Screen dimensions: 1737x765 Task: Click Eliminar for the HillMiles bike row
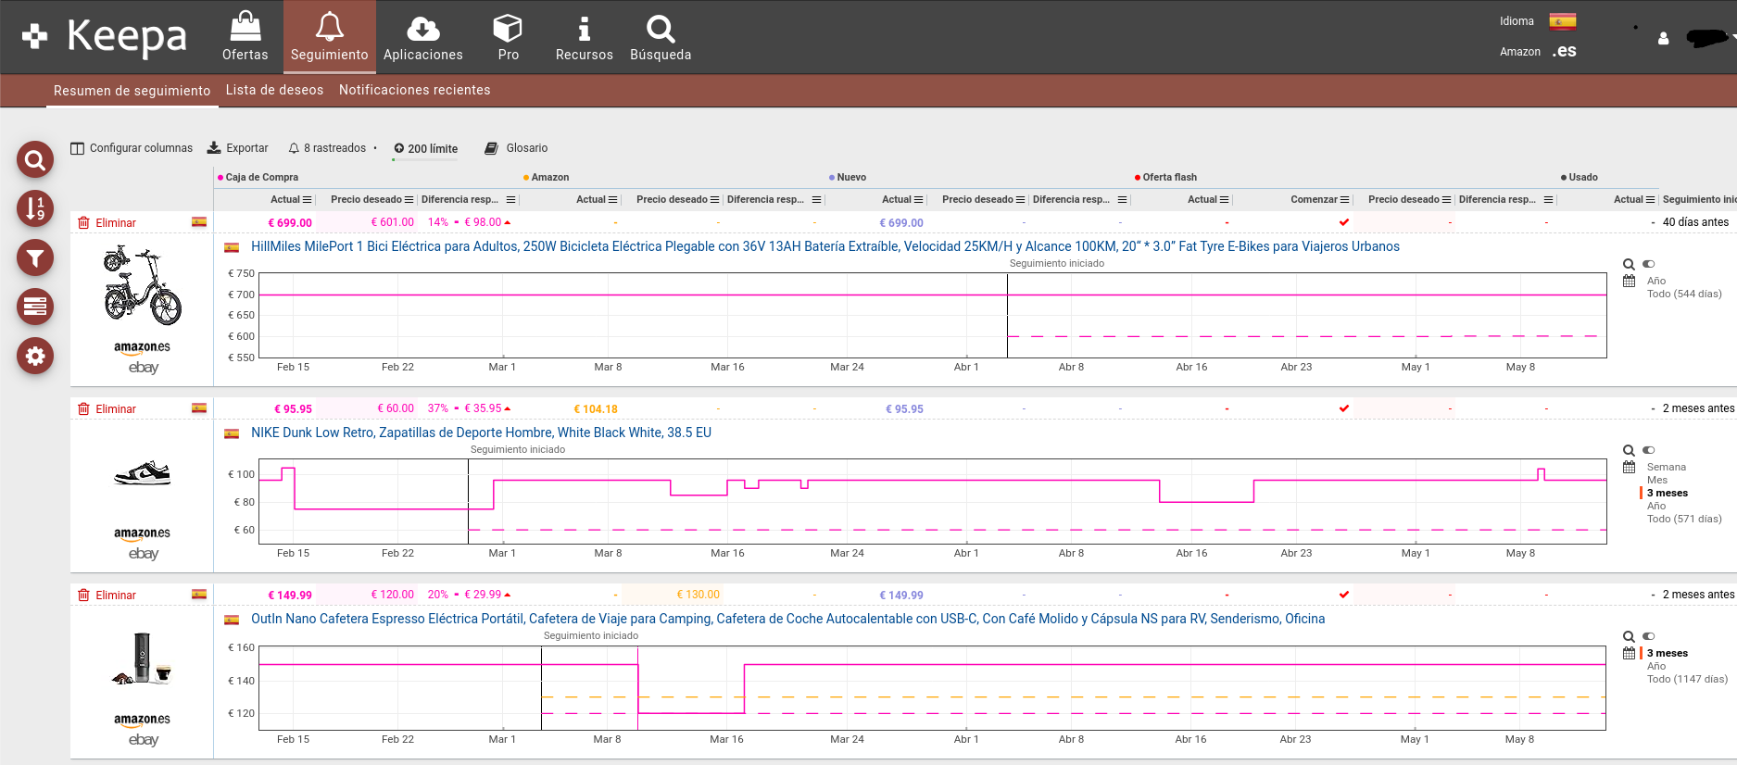pos(107,223)
